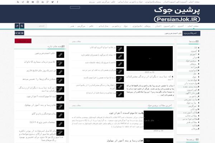Click sidebar link icon beside 'خاموش کننده آتش از چوب'
Image resolution: width=215 pixels, height=143 pixels.
coord(60,98)
